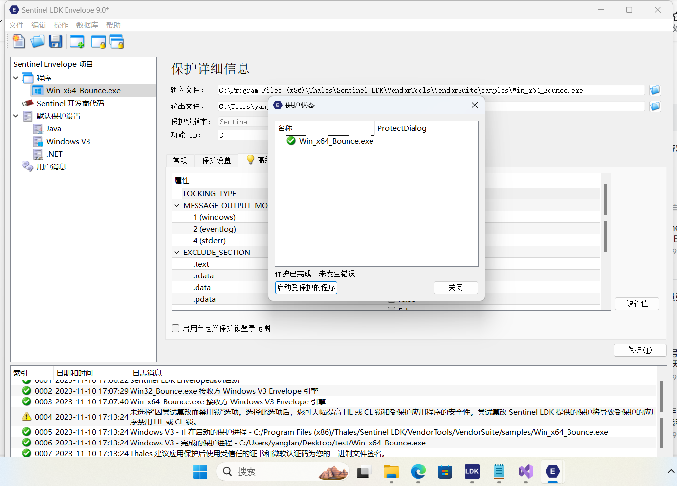The width and height of the screenshot is (677, 486).
Task: Click the Sentinel Envelope taskbar icon
Action: 552,471
